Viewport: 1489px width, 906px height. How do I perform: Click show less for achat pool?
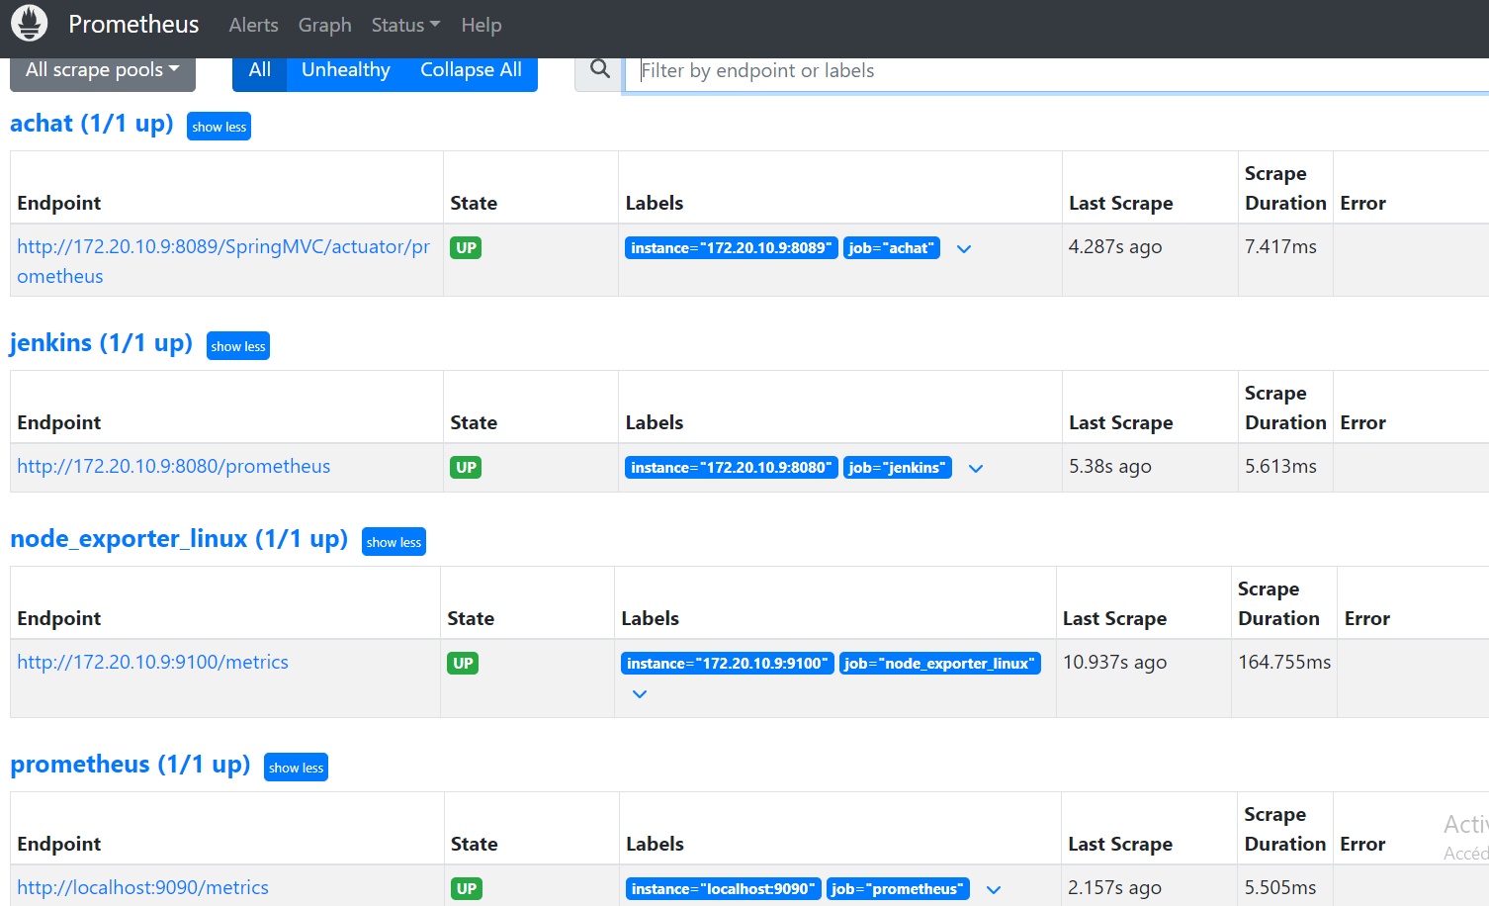point(219,126)
